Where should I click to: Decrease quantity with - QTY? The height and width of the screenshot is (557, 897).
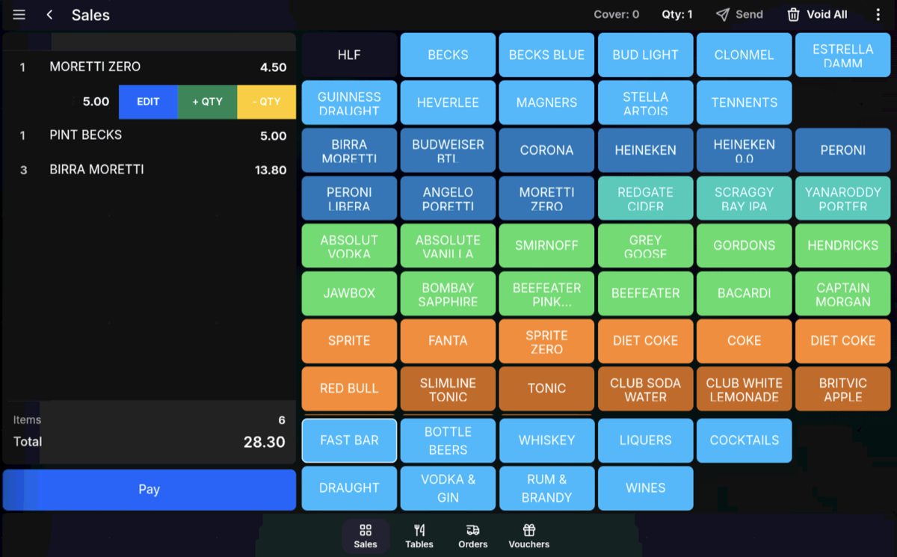click(x=267, y=102)
